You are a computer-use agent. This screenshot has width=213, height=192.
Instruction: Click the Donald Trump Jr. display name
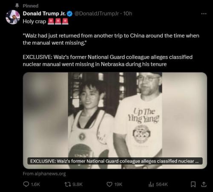pos(44,14)
